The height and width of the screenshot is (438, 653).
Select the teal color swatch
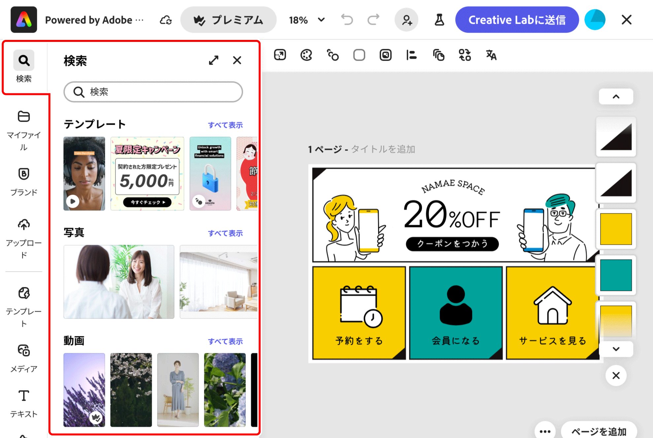616,275
